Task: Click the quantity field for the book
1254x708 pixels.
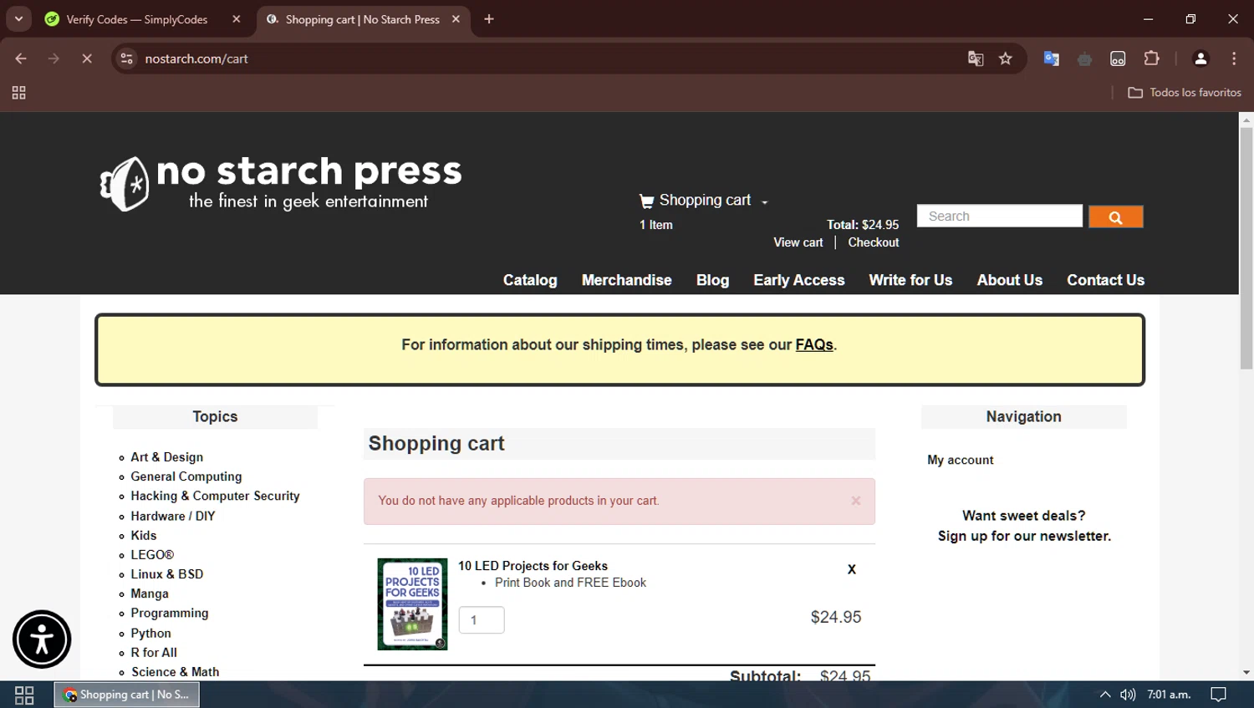Action: (482, 620)
